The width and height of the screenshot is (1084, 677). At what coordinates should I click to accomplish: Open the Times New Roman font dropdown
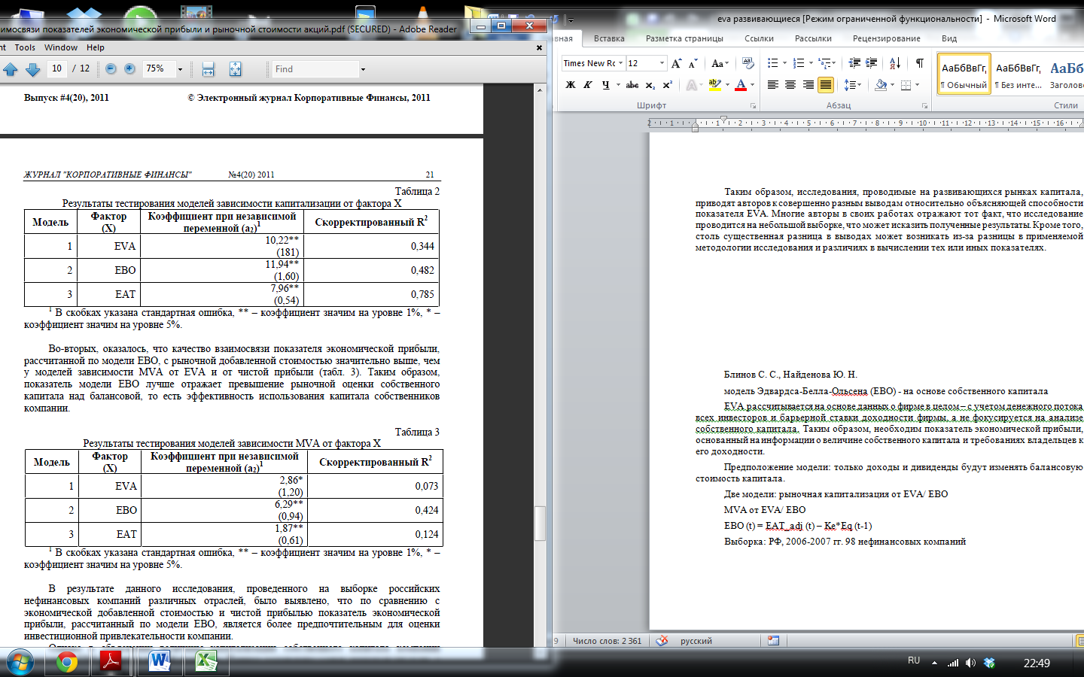coord(620,63)
